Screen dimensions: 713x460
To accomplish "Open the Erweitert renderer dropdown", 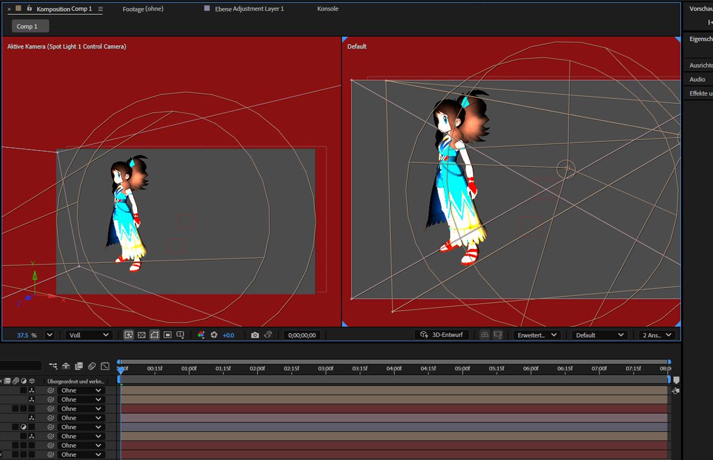I will coord(537,335).
